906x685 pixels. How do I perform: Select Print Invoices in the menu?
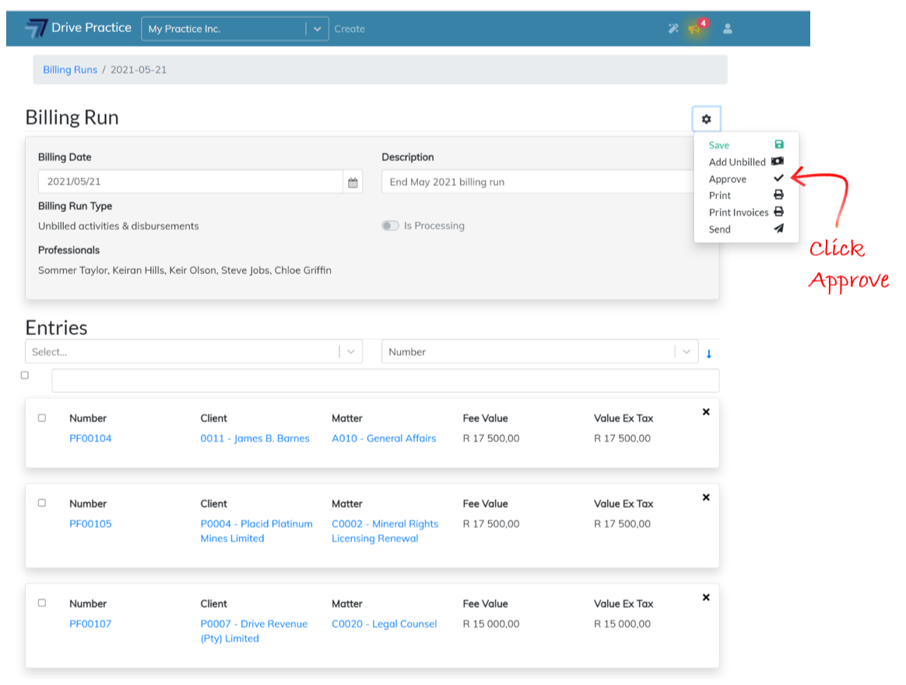click(739, 213)
